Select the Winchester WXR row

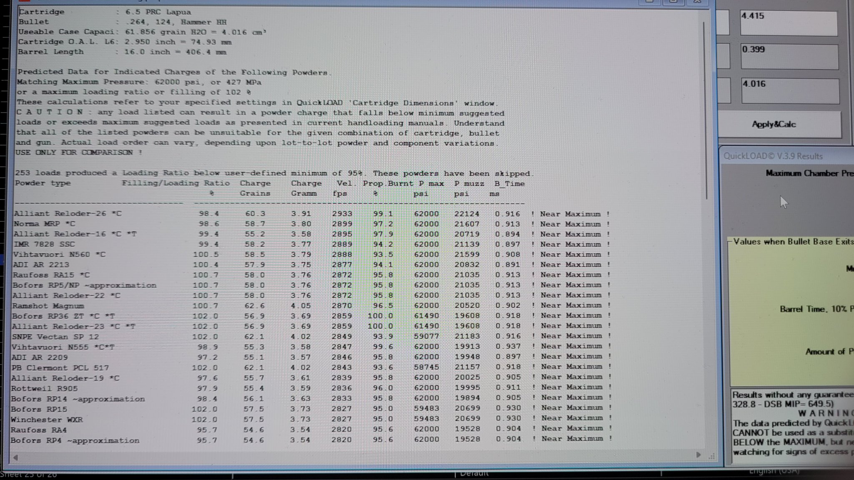312,419
